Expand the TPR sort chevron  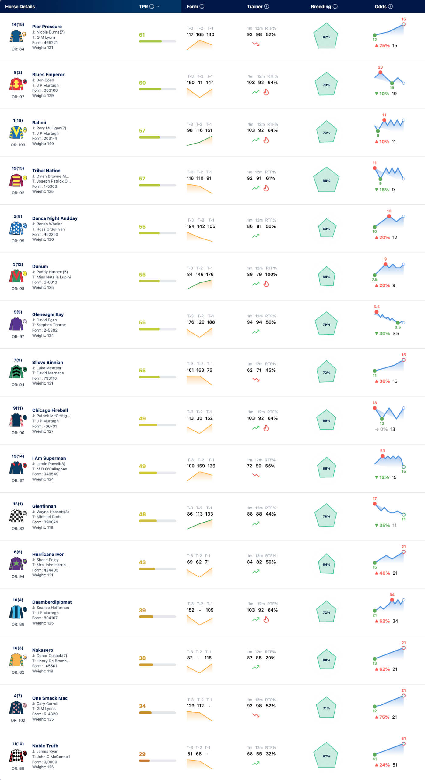158,7
